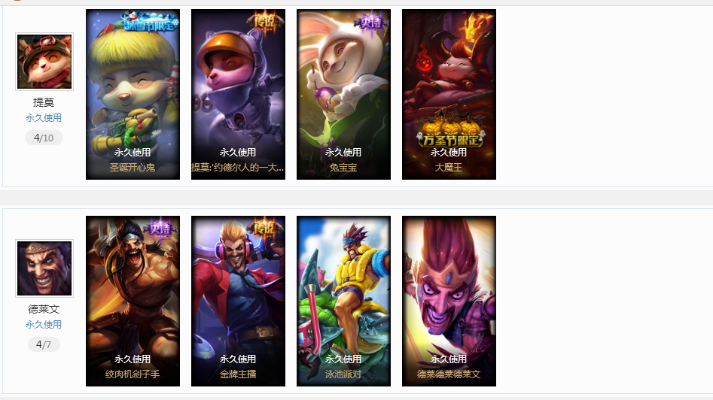Select the 大魔王 Teemo skin
This screenshot has height=400, width=713.
449,95
